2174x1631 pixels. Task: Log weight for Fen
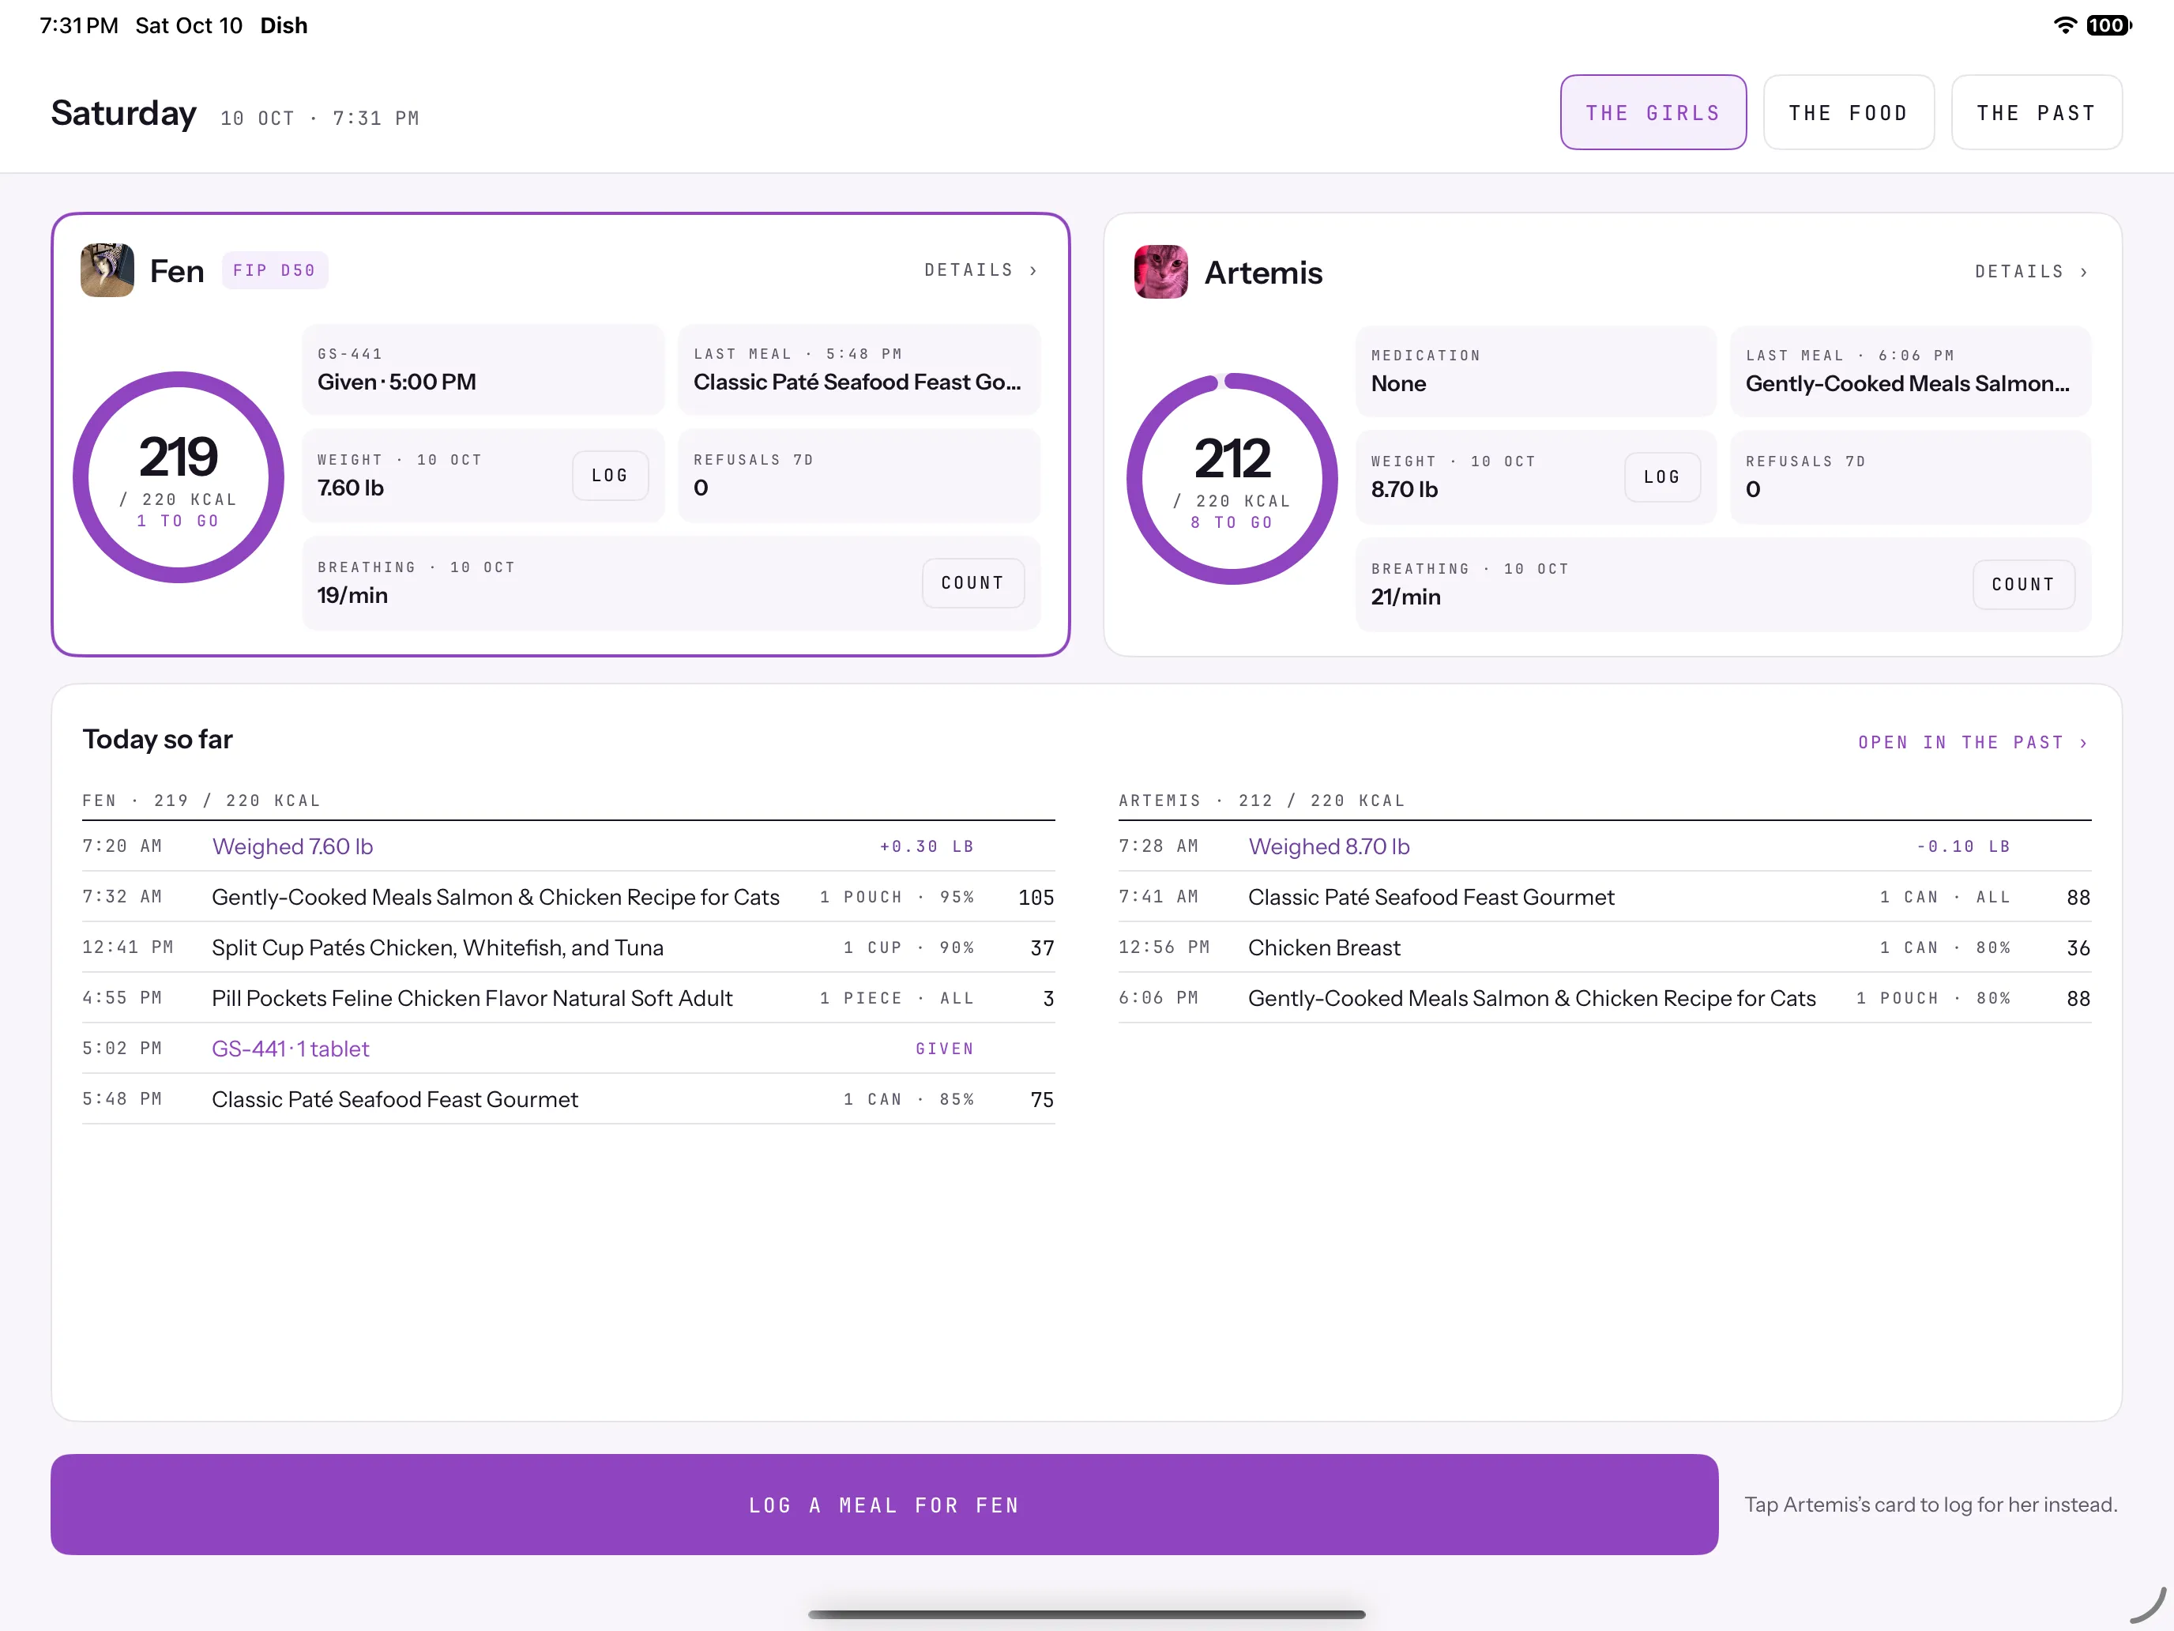click(611, 476)
